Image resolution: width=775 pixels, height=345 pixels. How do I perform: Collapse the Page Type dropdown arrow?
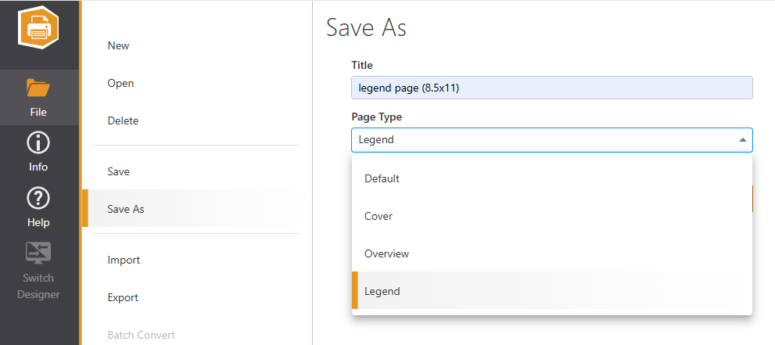(742, 140)
